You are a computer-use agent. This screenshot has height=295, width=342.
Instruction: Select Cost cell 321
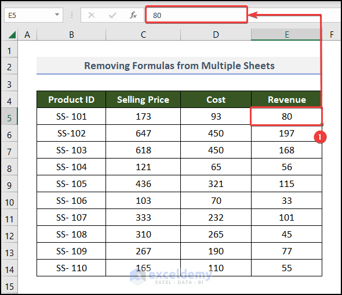click(216, 184)
